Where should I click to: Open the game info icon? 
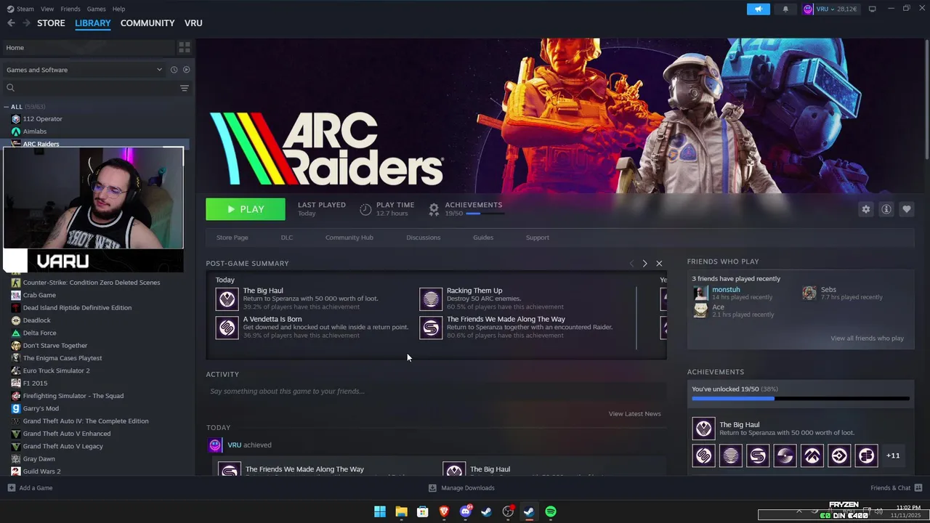[x=886, y=209]
